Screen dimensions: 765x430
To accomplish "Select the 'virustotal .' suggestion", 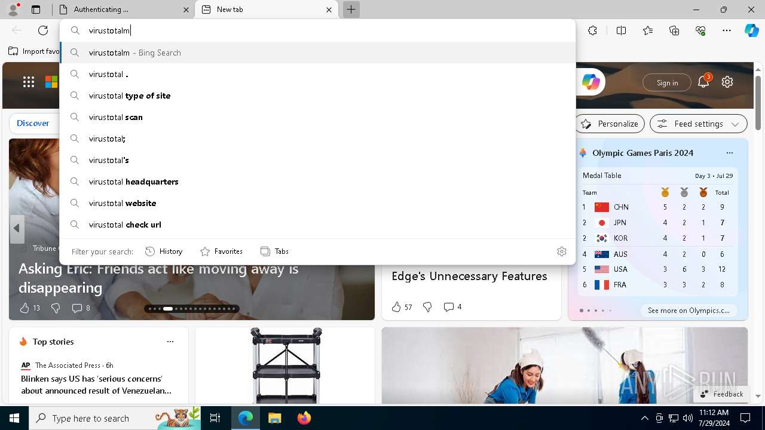I will point(317,74).
